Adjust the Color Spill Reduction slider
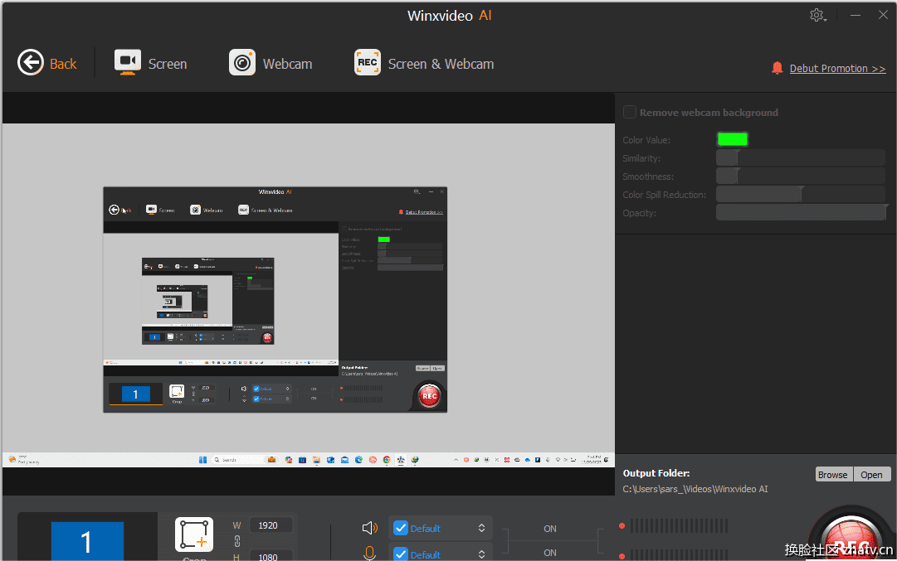897x561 pixels. [800, 194]
